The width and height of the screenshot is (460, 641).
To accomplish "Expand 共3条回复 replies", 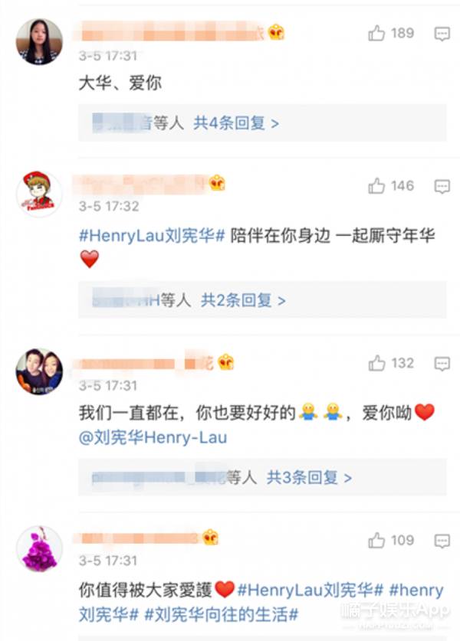I will point(309,477).
